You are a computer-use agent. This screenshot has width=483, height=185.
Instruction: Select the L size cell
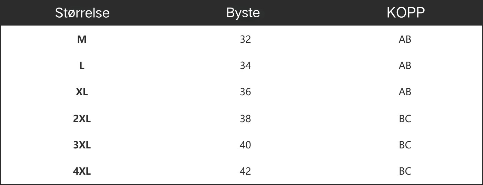82,66
